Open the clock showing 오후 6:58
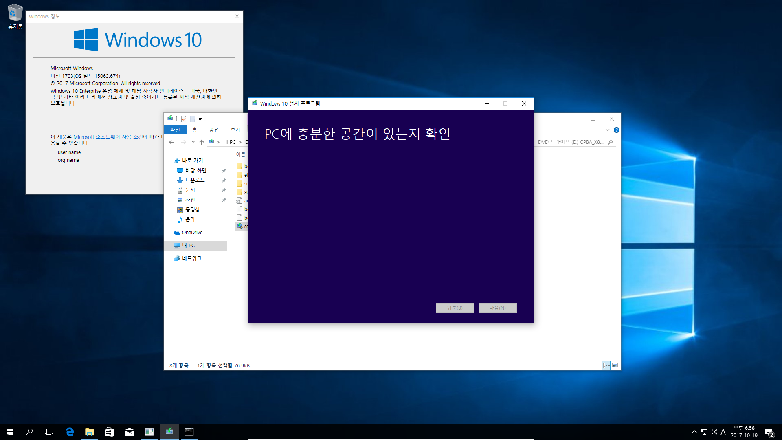782x440 pixels. coord(744,432)
